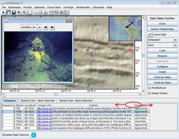Click the Detach Table/Image button
The width and height of the screenshot is (179, 139).
click(162, 29)
